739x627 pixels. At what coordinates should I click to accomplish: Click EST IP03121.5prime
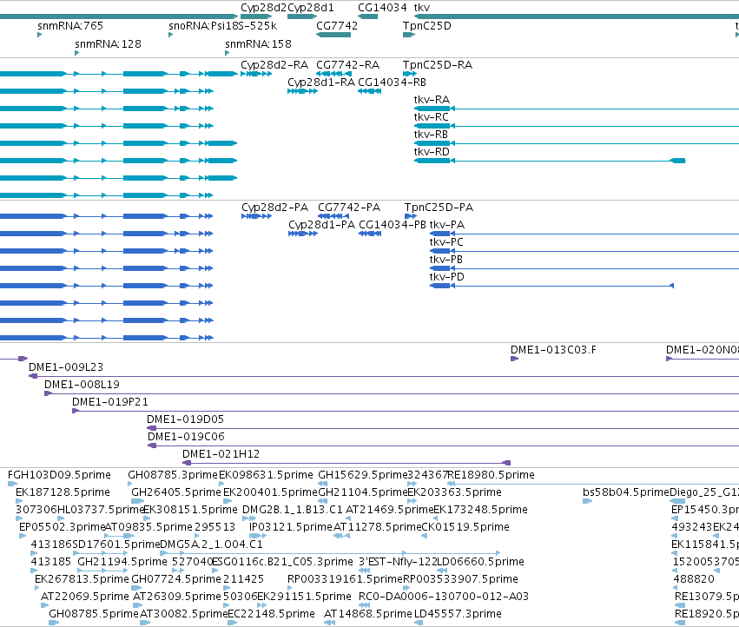pyautogui.click(x=291, y=527)
